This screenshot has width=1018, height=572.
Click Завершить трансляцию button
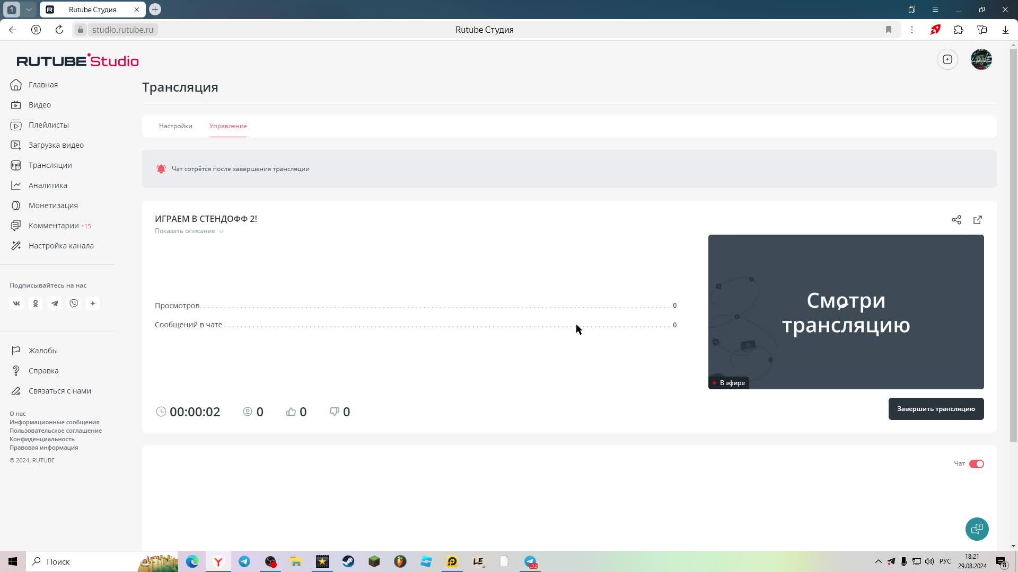(936, 409)
